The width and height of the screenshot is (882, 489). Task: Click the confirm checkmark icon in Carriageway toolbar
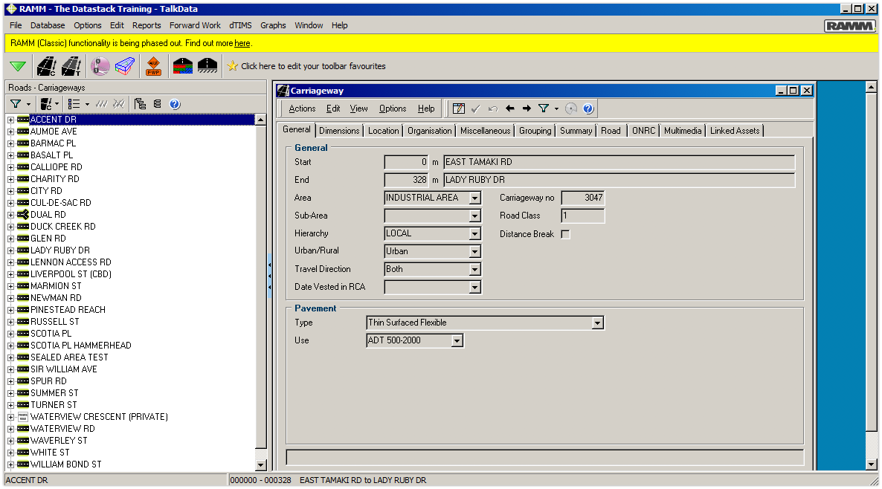[475, 108]
